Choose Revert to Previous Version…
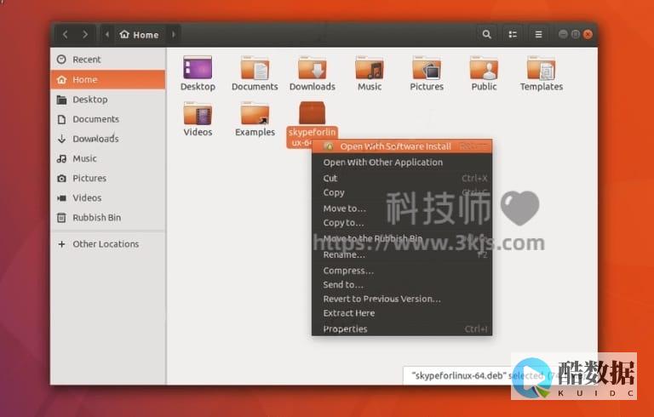 pos(402,299)
